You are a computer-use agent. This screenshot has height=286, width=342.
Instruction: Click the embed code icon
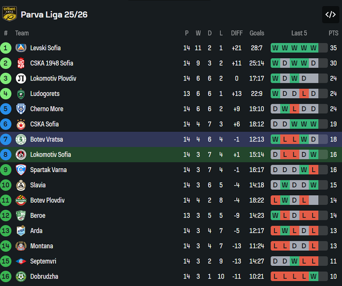[330, 14]
